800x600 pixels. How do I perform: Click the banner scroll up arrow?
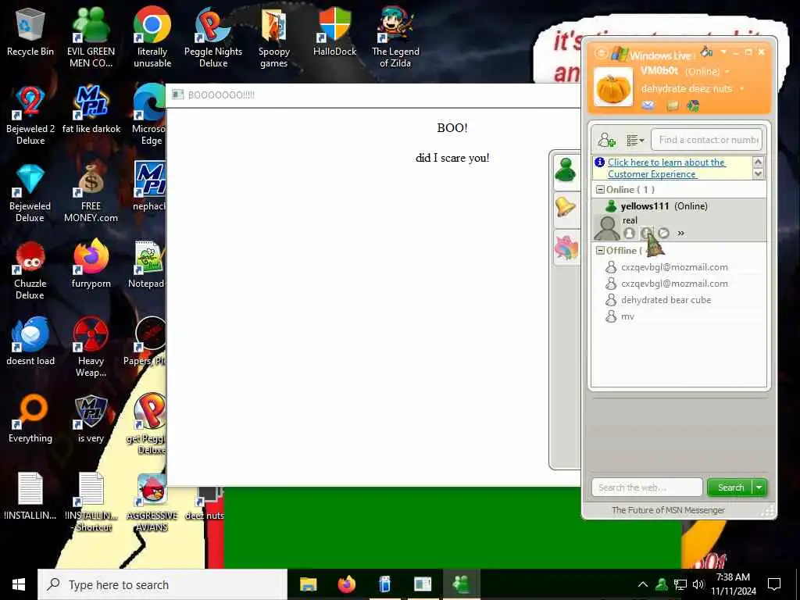tap(758, 162)
